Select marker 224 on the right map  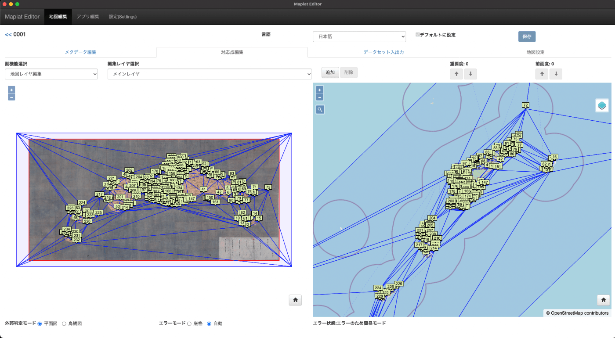pyautogui.click(x=378, y=288)
